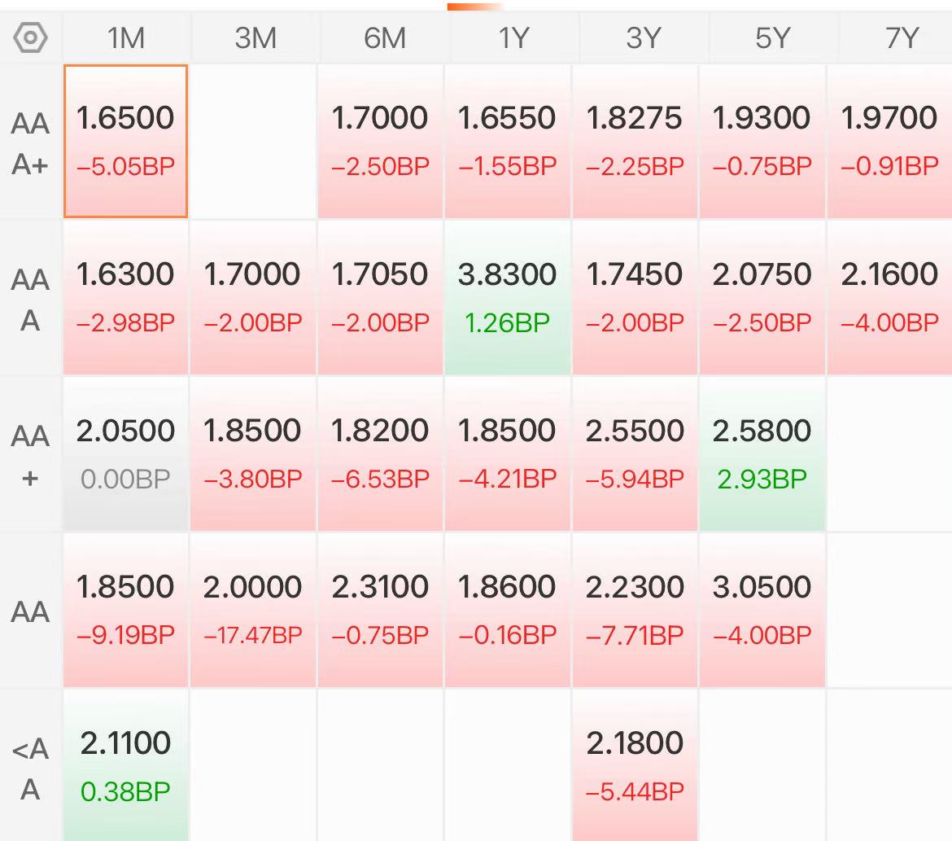Screen dimensions: 952x841
Task: Select the 1M column header
Action: click(x=126, y=37)
